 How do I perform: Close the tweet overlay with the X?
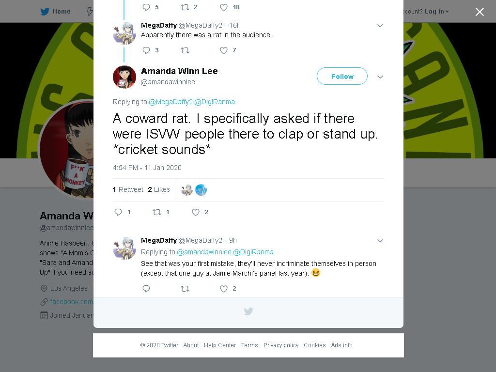480,12
